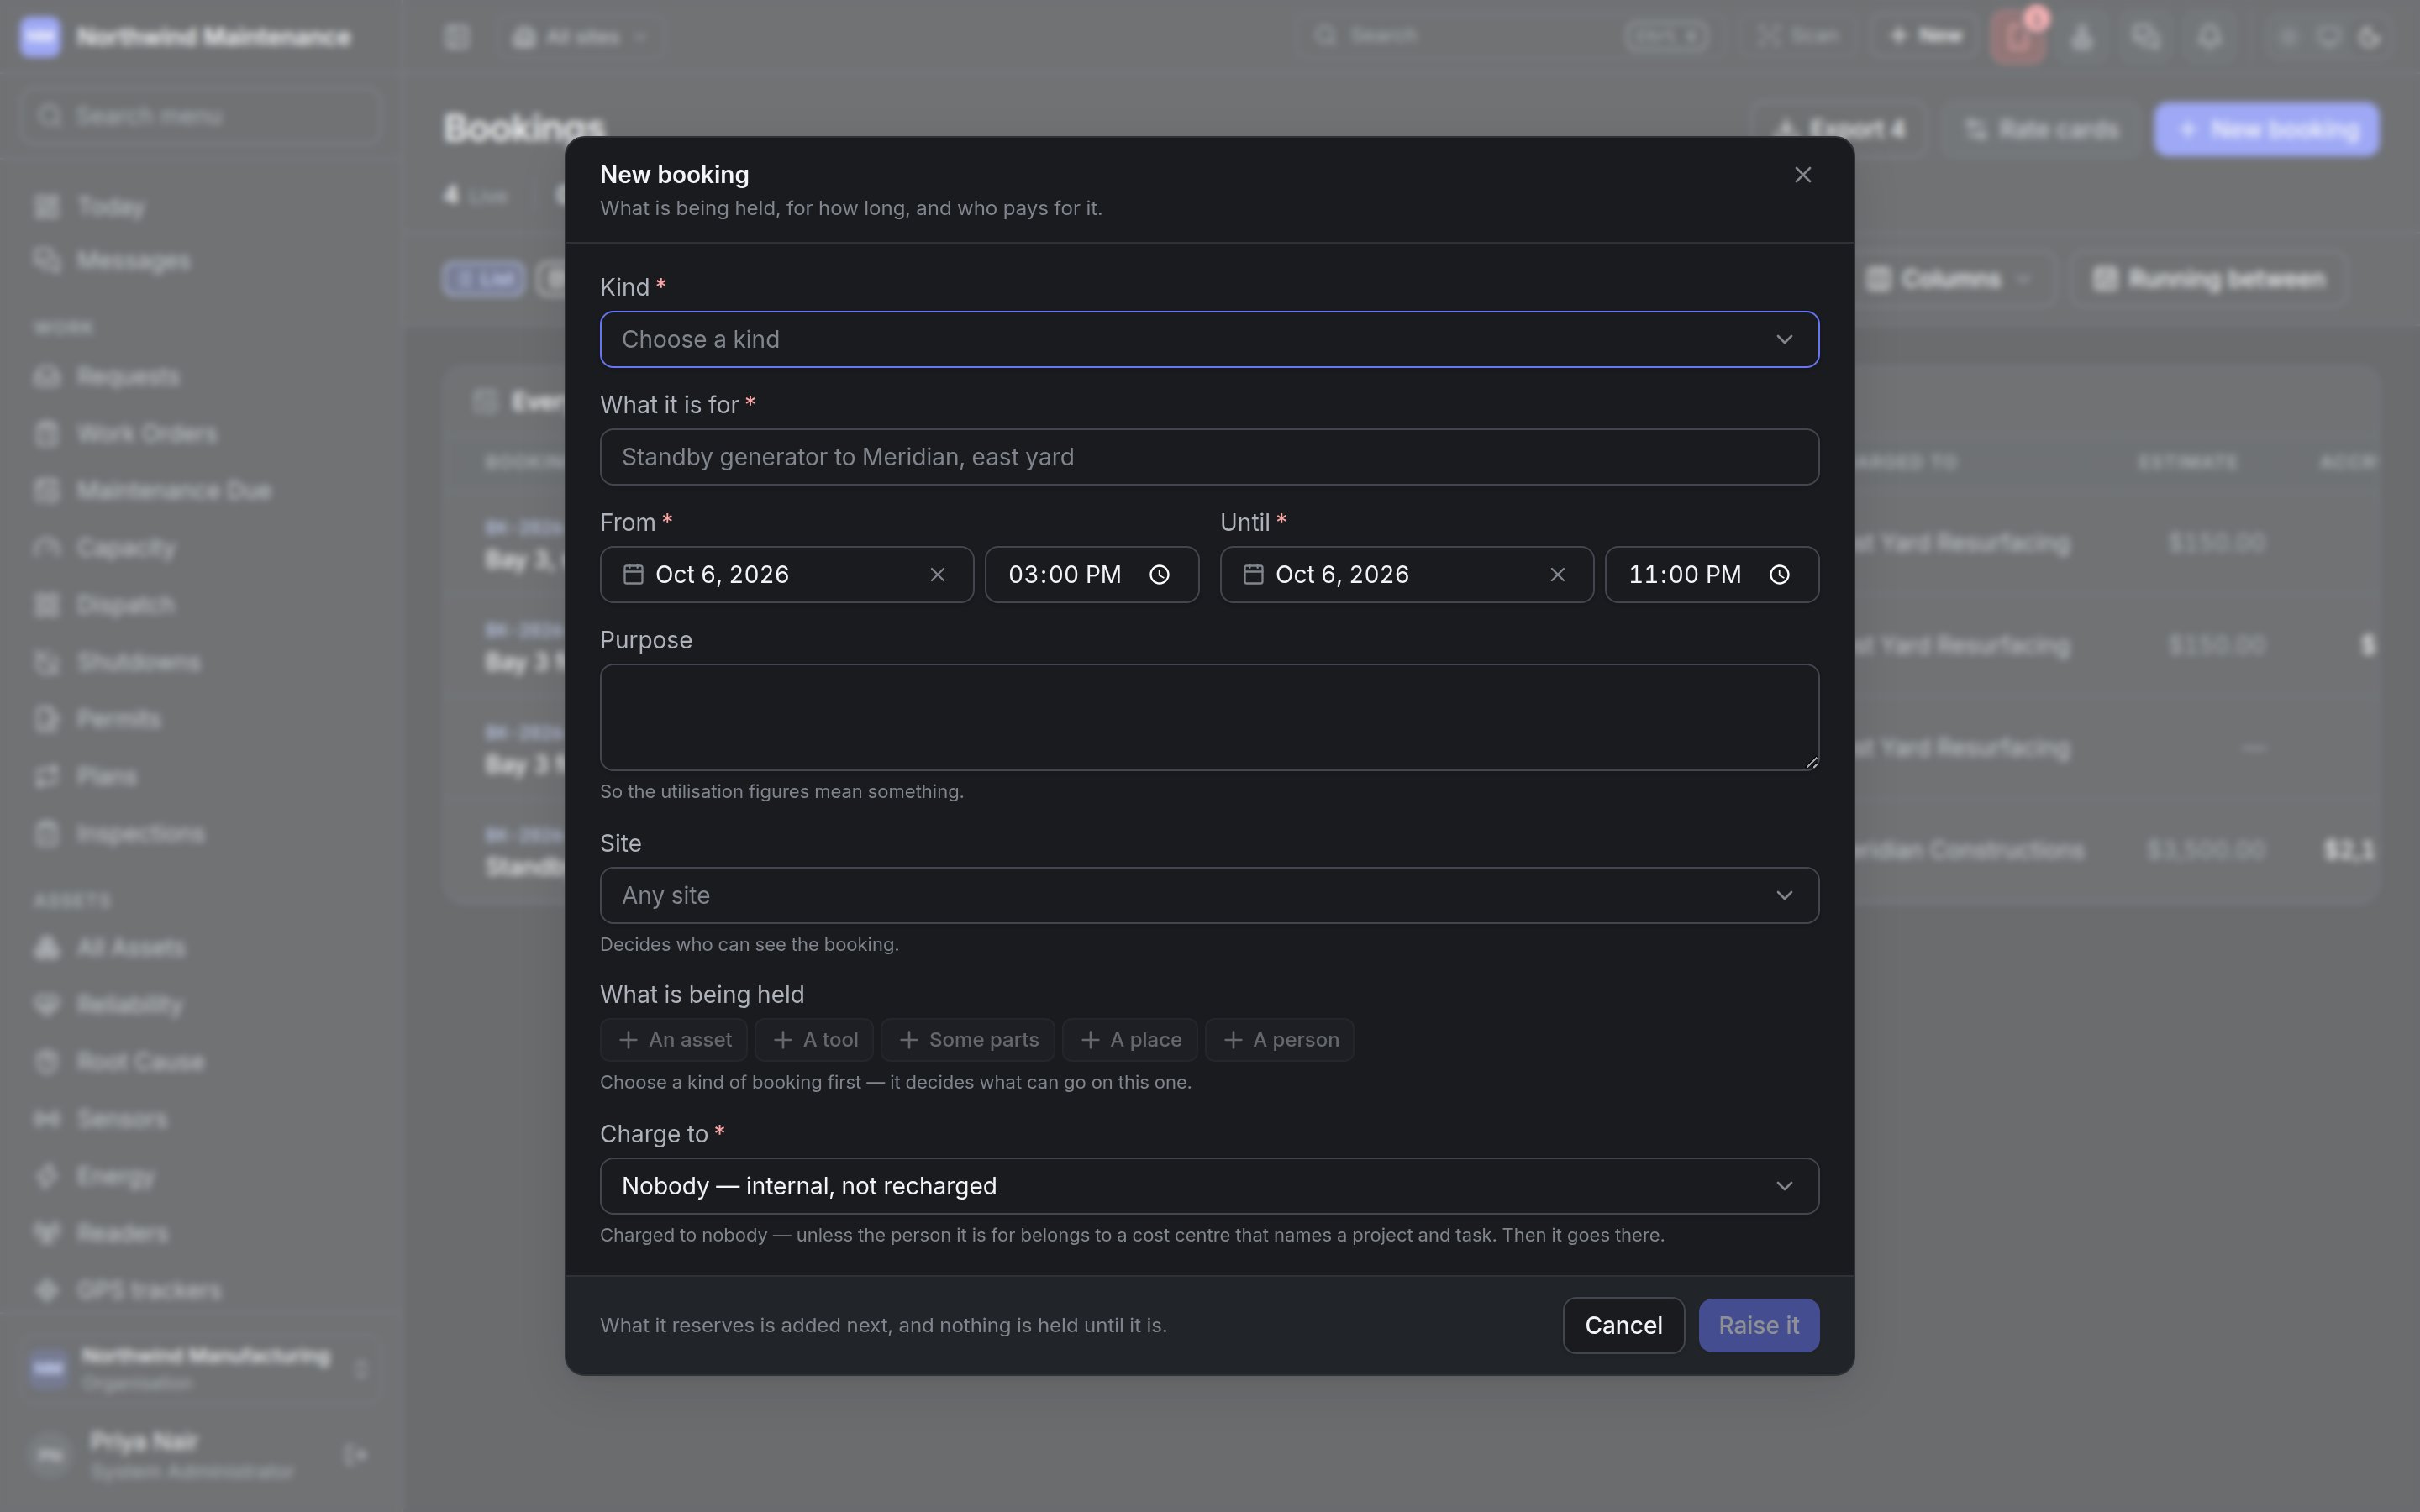Image resolution: width=2420 pixels, height=1512 pixels.
Task: Click the chevron in Kind dropdown
Action: 1784,339
